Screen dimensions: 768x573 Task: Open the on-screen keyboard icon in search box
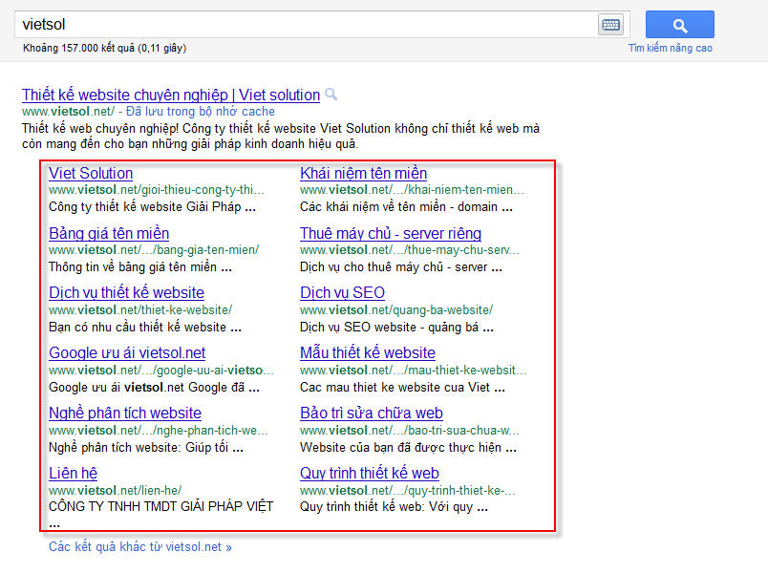610,25
